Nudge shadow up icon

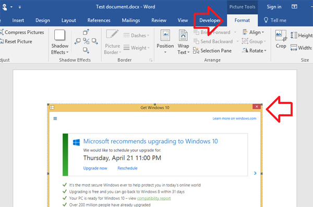[x=86, y=32]
